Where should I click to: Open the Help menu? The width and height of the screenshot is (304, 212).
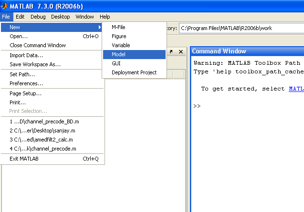click(105, 17)
